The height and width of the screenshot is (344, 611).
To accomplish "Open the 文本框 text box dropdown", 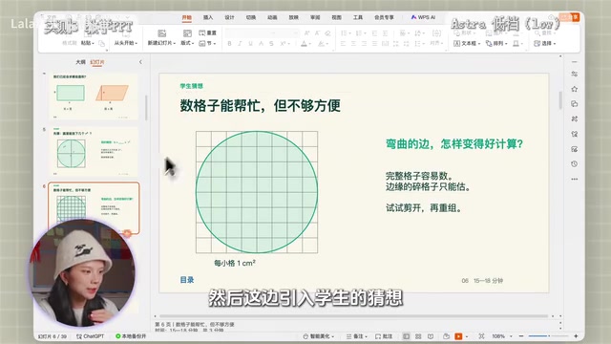I will coord(467,44).
